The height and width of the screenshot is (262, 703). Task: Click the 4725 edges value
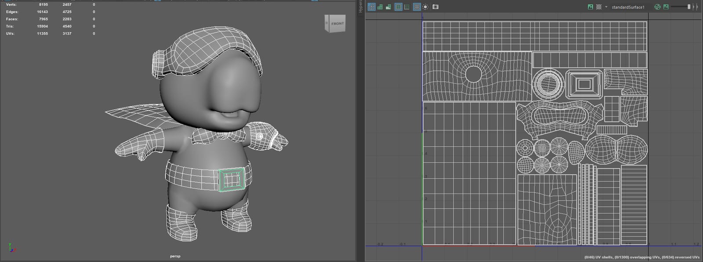[x=67, y=12]
